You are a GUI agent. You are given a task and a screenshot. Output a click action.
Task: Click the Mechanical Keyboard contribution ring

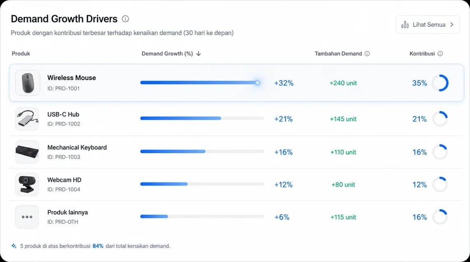[440, 152]
